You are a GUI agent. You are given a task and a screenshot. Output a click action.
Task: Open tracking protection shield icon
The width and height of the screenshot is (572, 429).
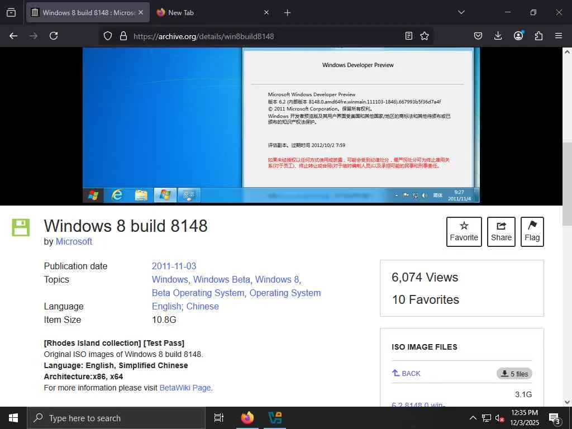click(x=108, y=36)
